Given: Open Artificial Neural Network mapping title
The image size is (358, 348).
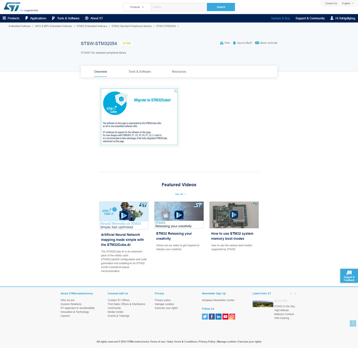Looking at the screenshot, I should [x=122, y=240].
